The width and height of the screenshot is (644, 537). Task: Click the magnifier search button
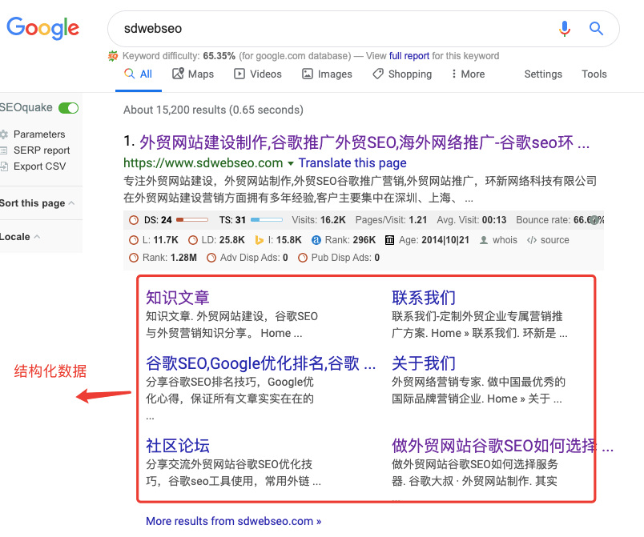coord(596,28)
